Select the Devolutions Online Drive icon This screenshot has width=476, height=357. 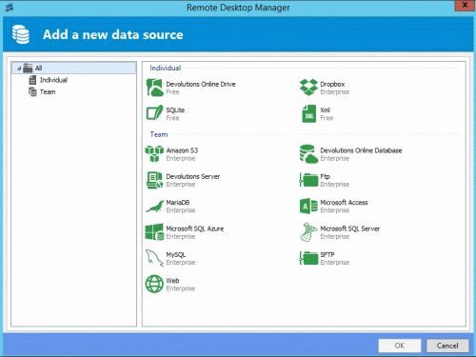coord(154,88)
